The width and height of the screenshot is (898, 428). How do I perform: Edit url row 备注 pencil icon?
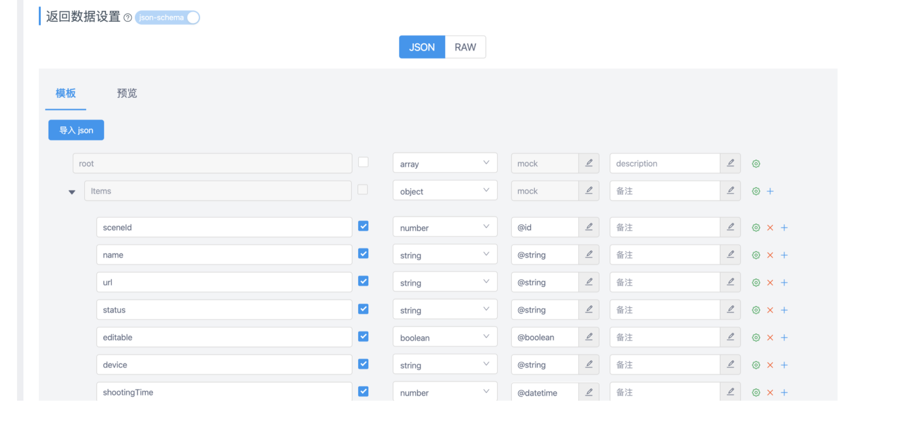[731, 282]
